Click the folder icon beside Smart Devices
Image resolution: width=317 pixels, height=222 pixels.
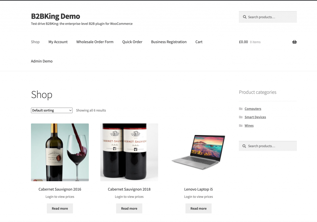(x=241, y=117)
